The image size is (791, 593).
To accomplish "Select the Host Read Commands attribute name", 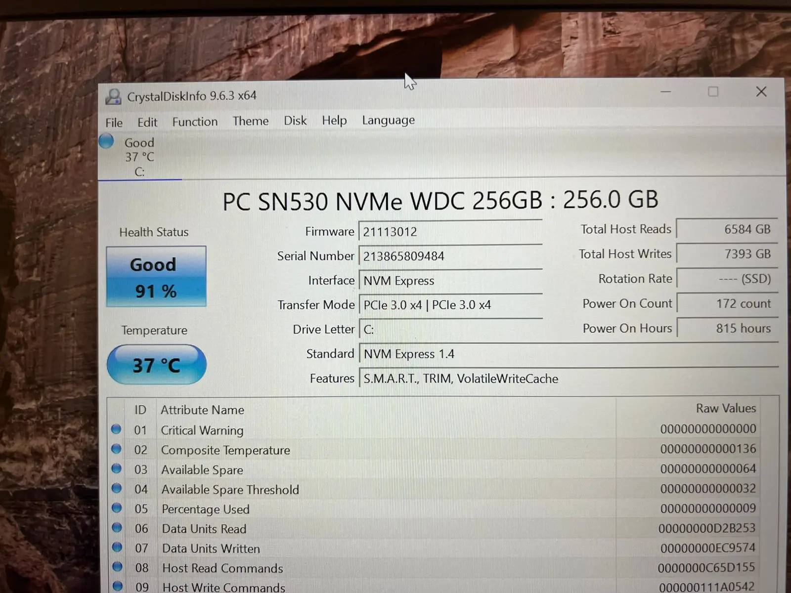I will coord(223,568).
